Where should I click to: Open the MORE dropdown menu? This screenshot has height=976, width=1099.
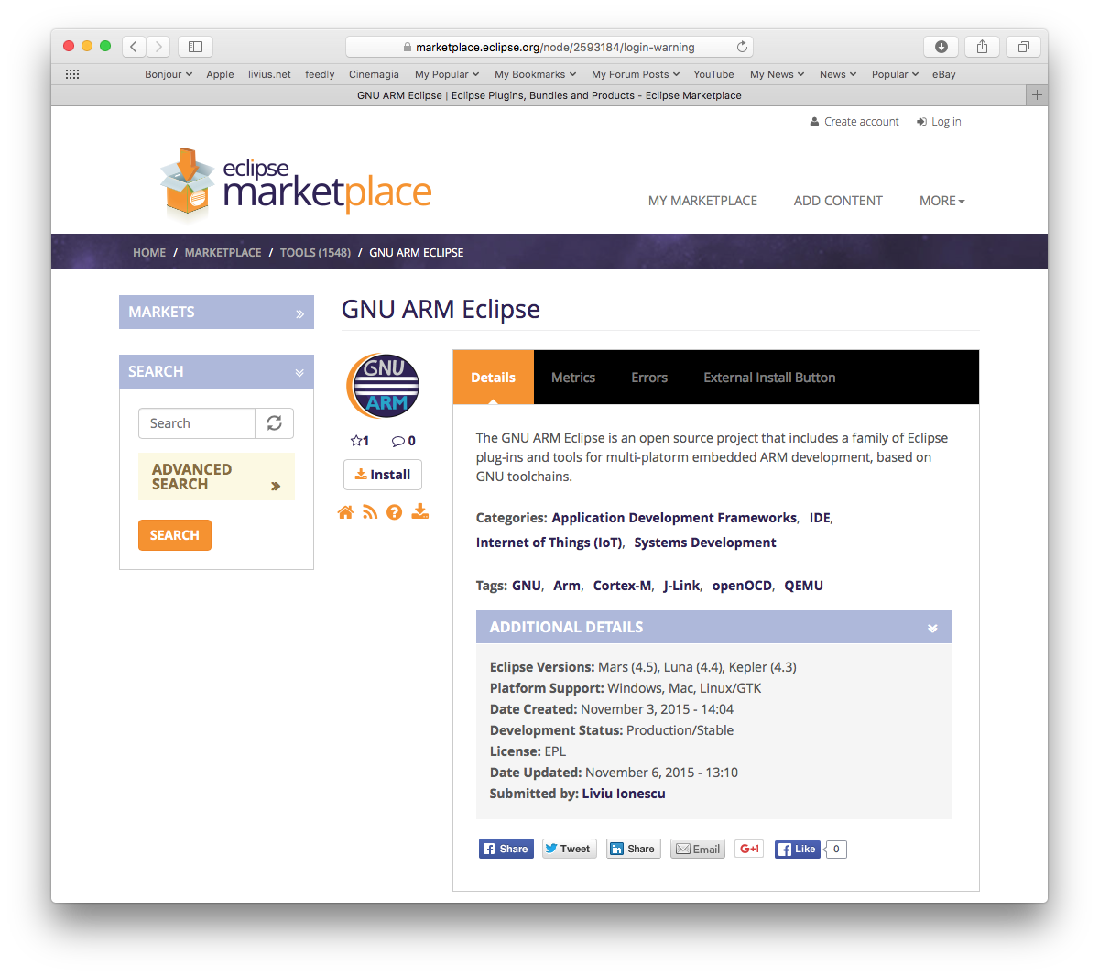tap(942, 201)
